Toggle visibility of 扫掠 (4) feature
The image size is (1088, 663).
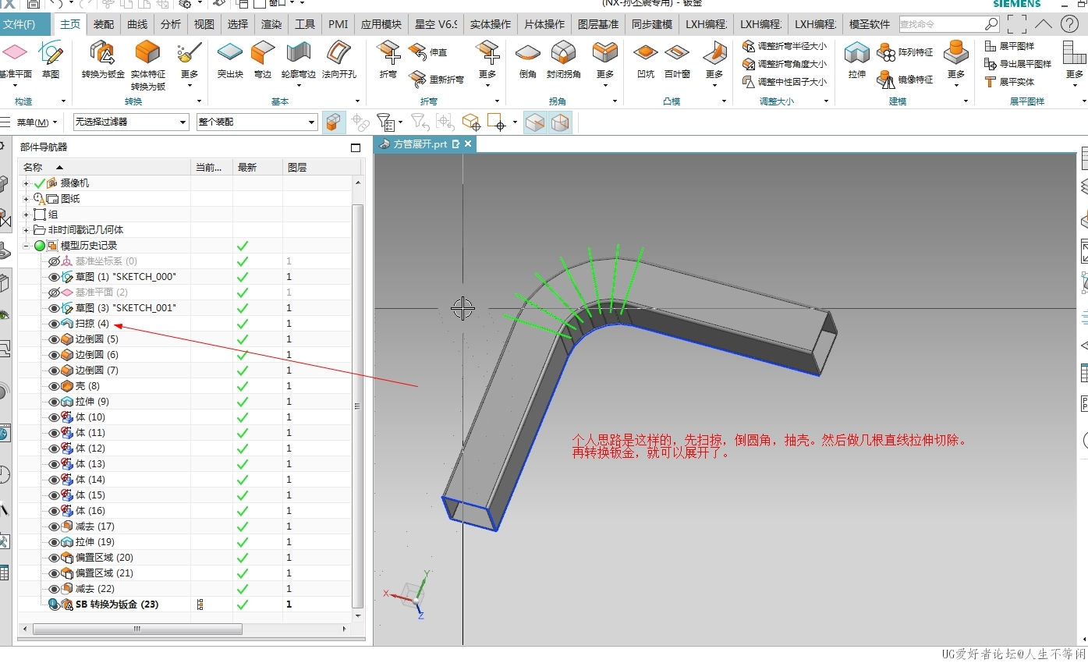point(54,324)
